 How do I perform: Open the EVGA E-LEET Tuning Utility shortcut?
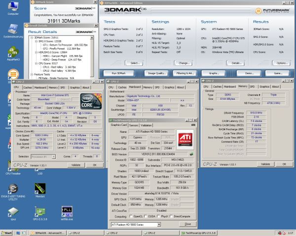(13, 192)
